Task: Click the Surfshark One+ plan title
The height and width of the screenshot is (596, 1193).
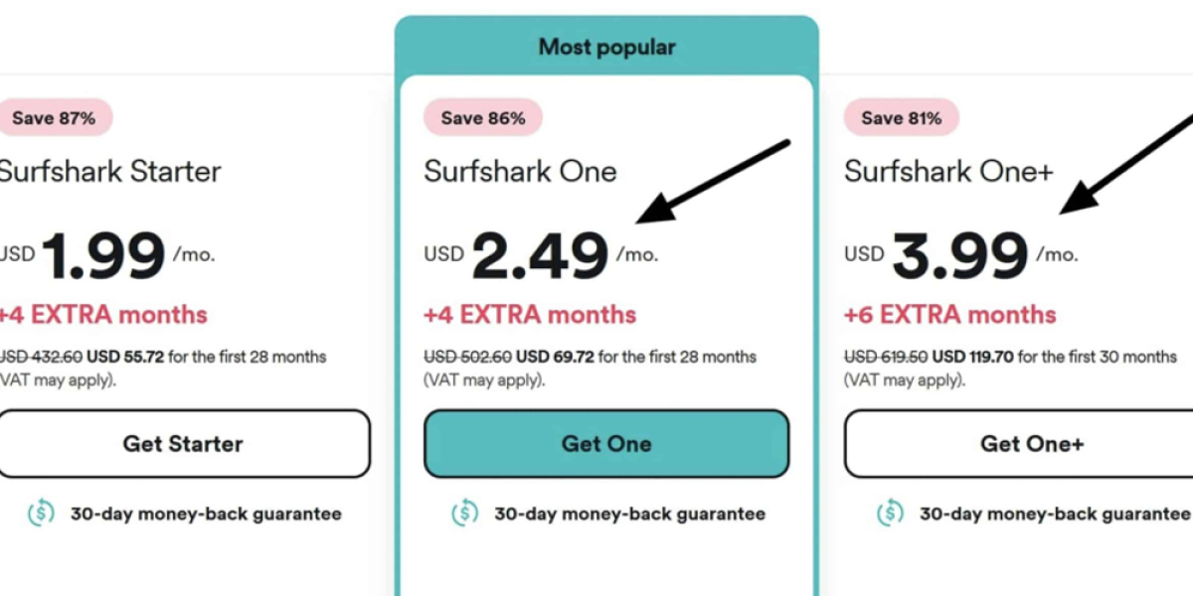Action: tap(948, 171)
